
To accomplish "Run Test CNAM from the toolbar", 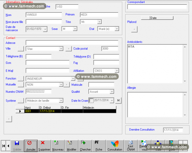I will [131, 146].
